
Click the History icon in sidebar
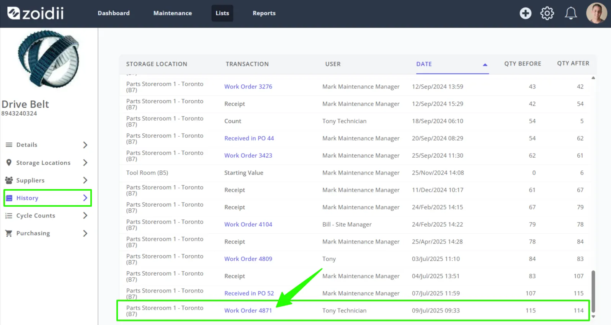point(9,198)
